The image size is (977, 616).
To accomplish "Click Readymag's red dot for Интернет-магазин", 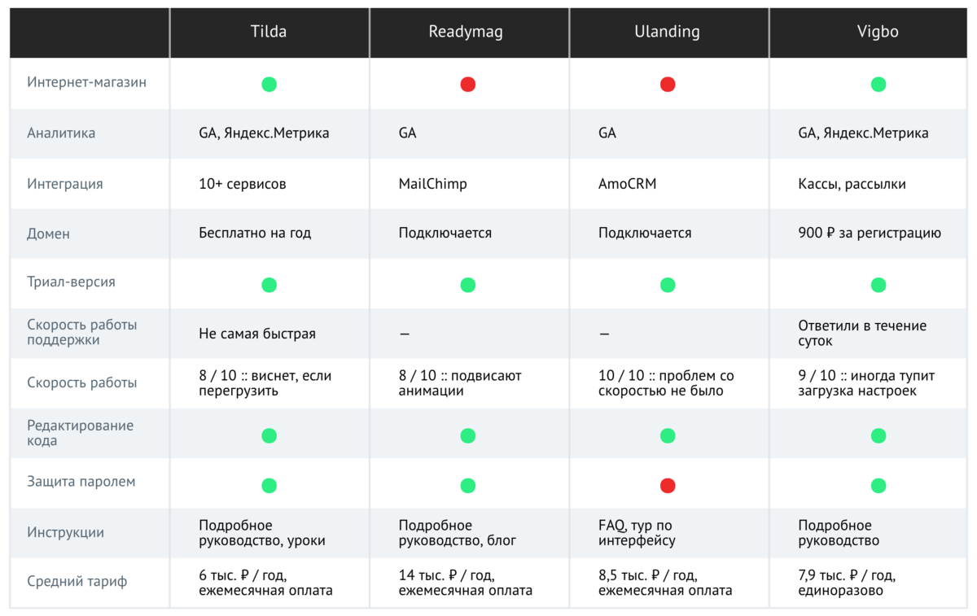I will point(467,84).
